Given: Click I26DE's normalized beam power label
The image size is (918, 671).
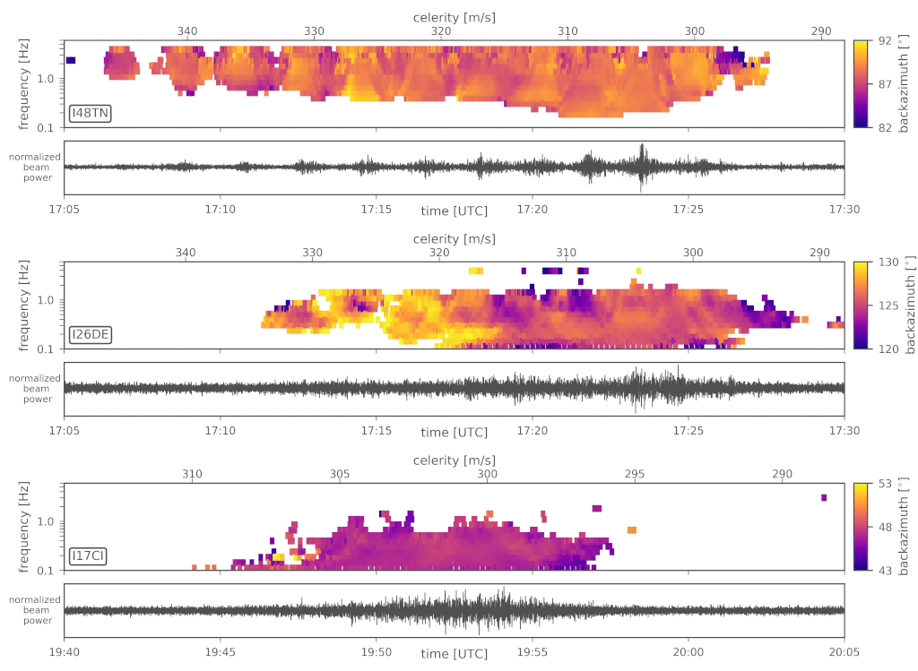Looking at the screenshot, I should tap(36, 389).
